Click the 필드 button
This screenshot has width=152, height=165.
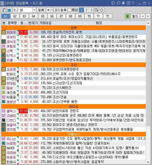coord(135,16)
